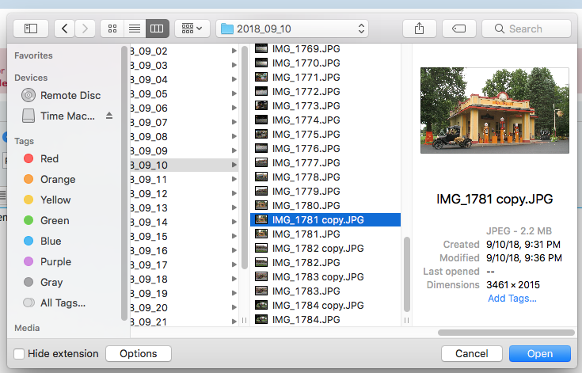Open the 2018_09_10 folder path dropdown

[294, 29]
